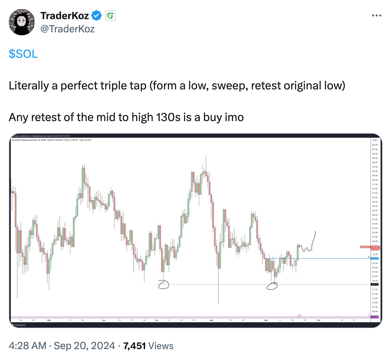Click the left circled low annotation

coord(164,285)
